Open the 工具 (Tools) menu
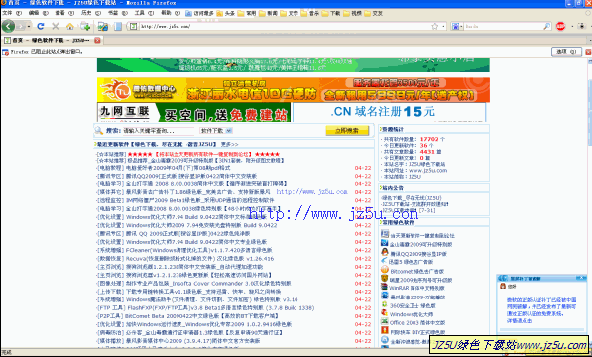This screenshot has height=357, width=592. (144, 13)
